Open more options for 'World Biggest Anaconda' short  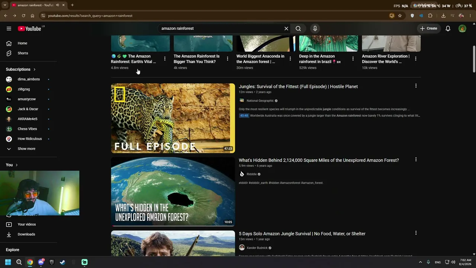pos(290,59)
